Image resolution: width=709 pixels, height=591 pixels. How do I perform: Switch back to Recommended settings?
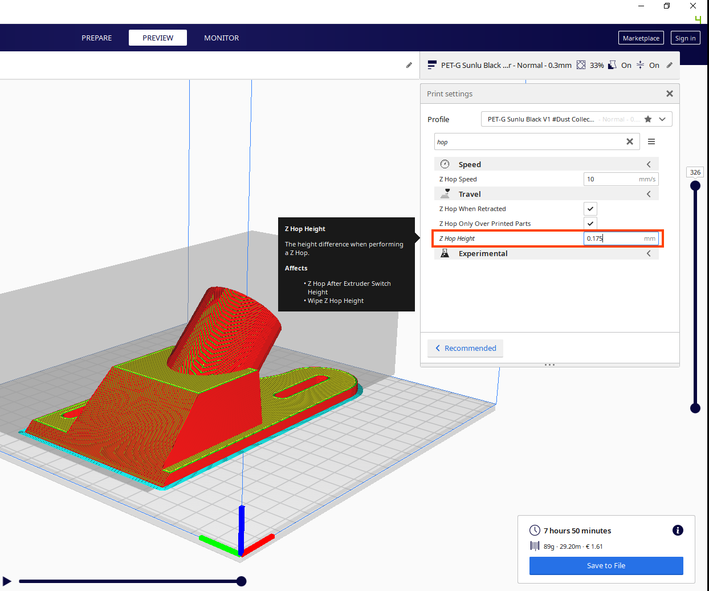pyautogui.click(x=465, y=348)
